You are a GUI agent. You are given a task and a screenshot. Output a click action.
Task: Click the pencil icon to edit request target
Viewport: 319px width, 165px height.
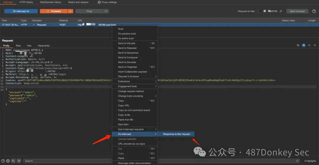click(x=281, y=11)
